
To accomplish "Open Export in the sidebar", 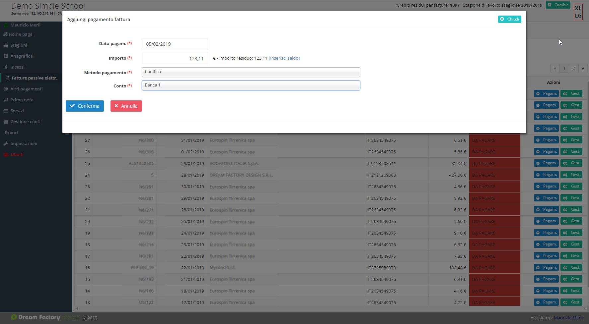I will [11, 133].
